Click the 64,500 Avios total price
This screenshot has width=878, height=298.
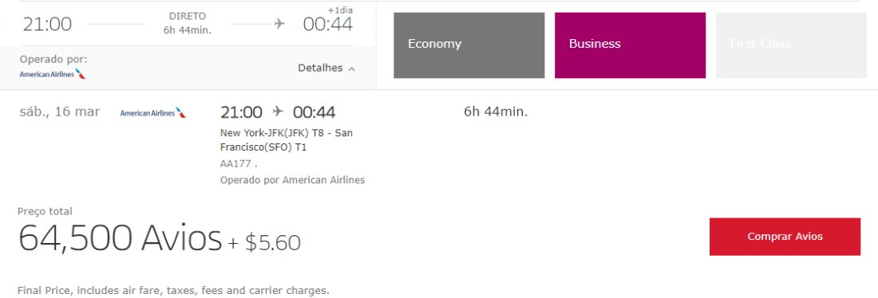120,238
